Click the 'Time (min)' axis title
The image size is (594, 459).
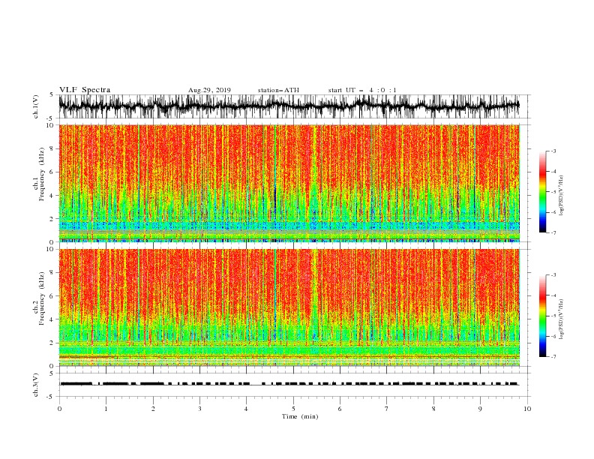point(300,416)
